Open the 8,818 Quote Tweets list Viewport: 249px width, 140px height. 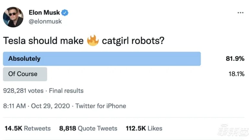click(88, 128)
